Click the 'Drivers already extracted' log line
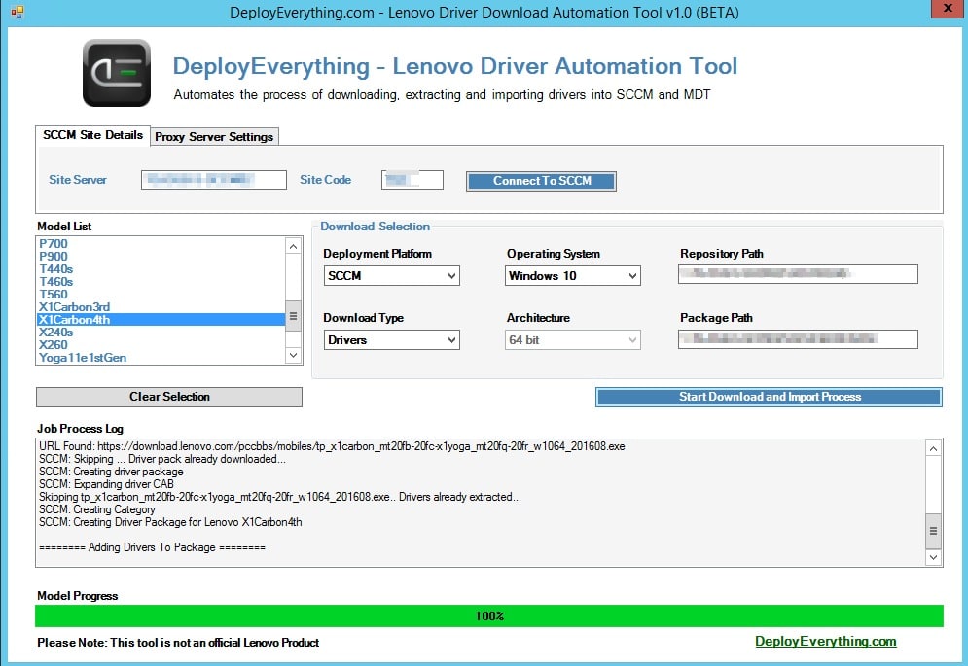The image size is (968, 666). 279,497
